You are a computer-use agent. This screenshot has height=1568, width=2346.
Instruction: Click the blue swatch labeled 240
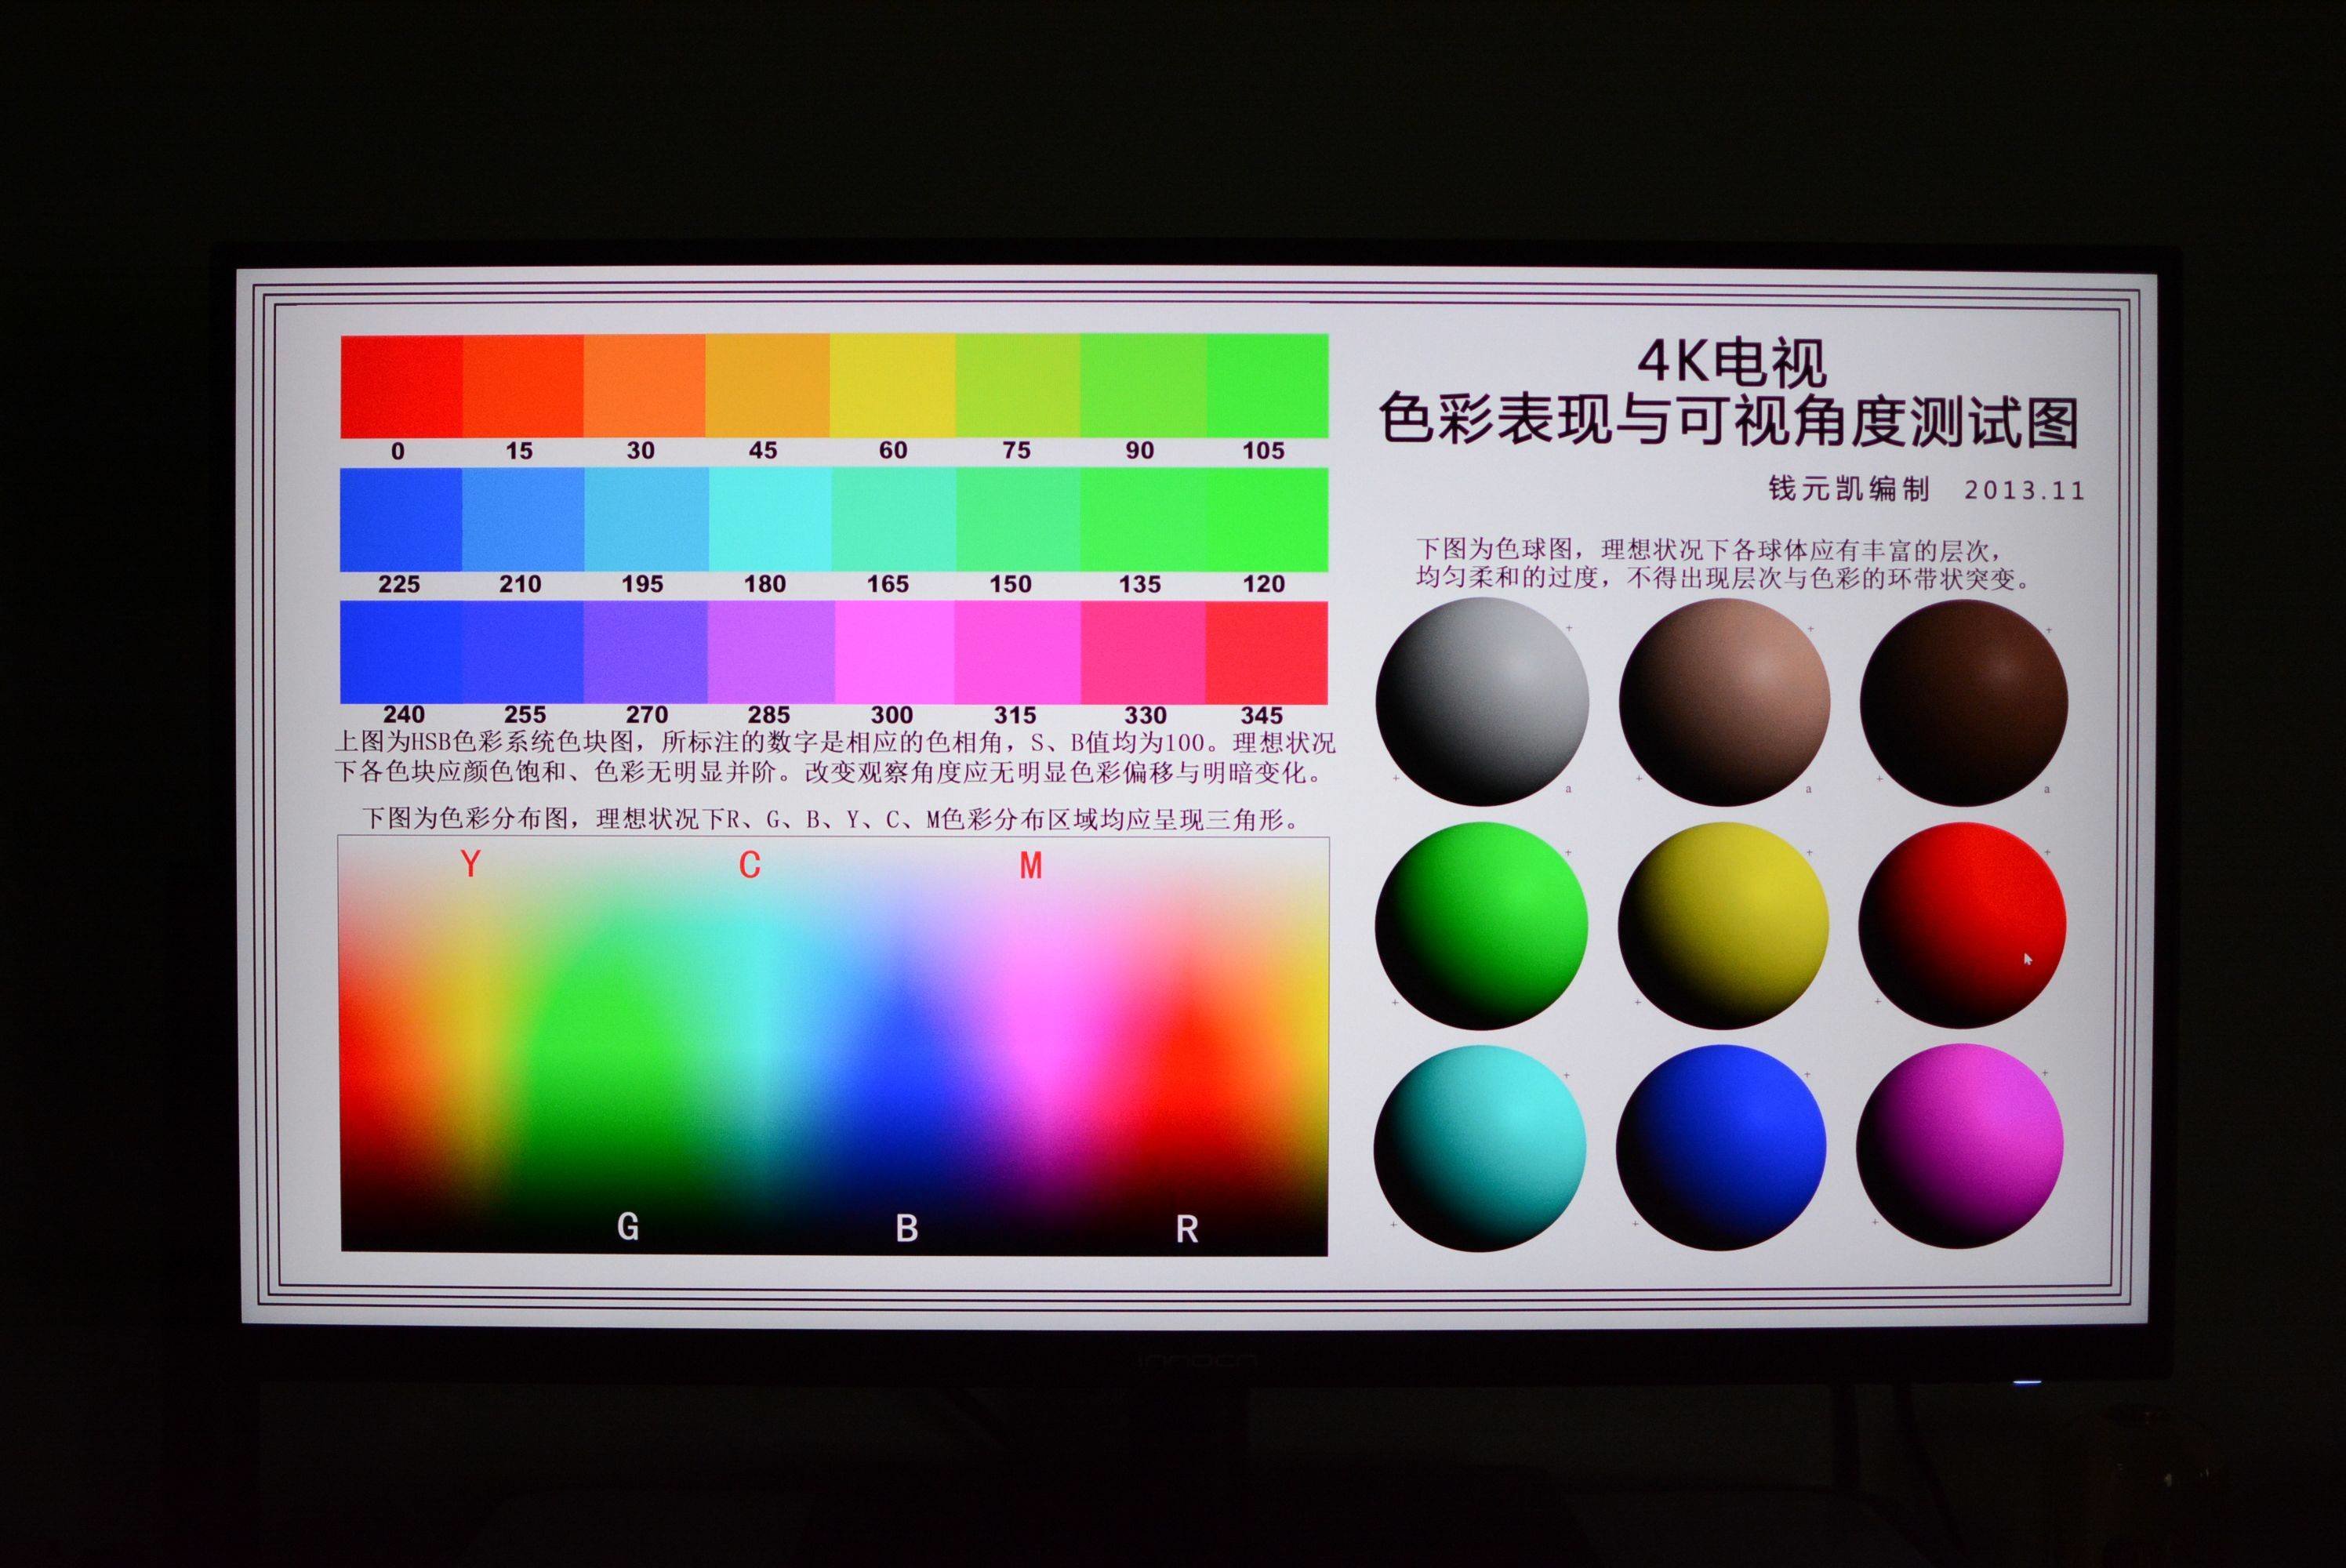pyautogui.click(x=401, y=652)
